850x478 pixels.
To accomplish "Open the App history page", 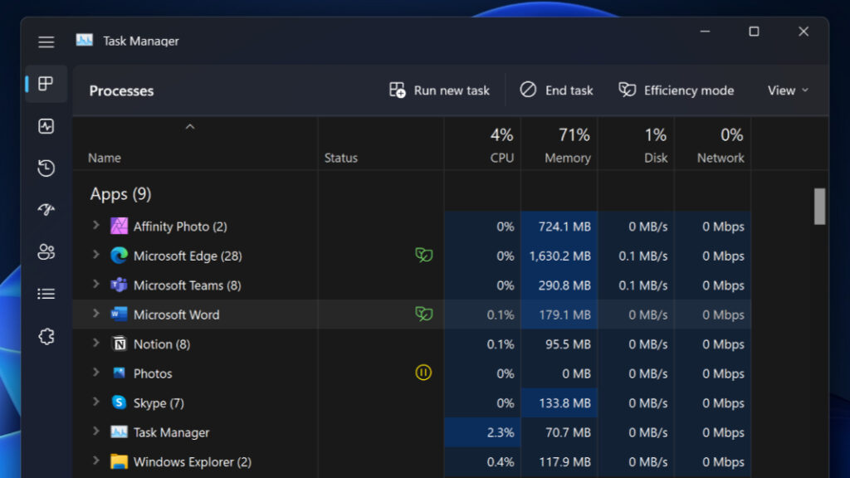I will pos(46,168).
